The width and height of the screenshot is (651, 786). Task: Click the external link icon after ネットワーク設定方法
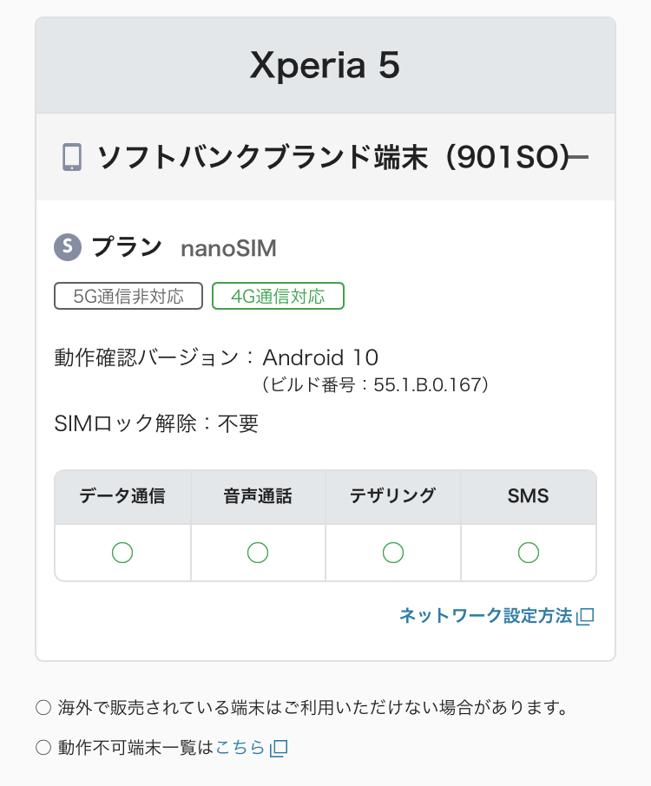coord(586,616)
